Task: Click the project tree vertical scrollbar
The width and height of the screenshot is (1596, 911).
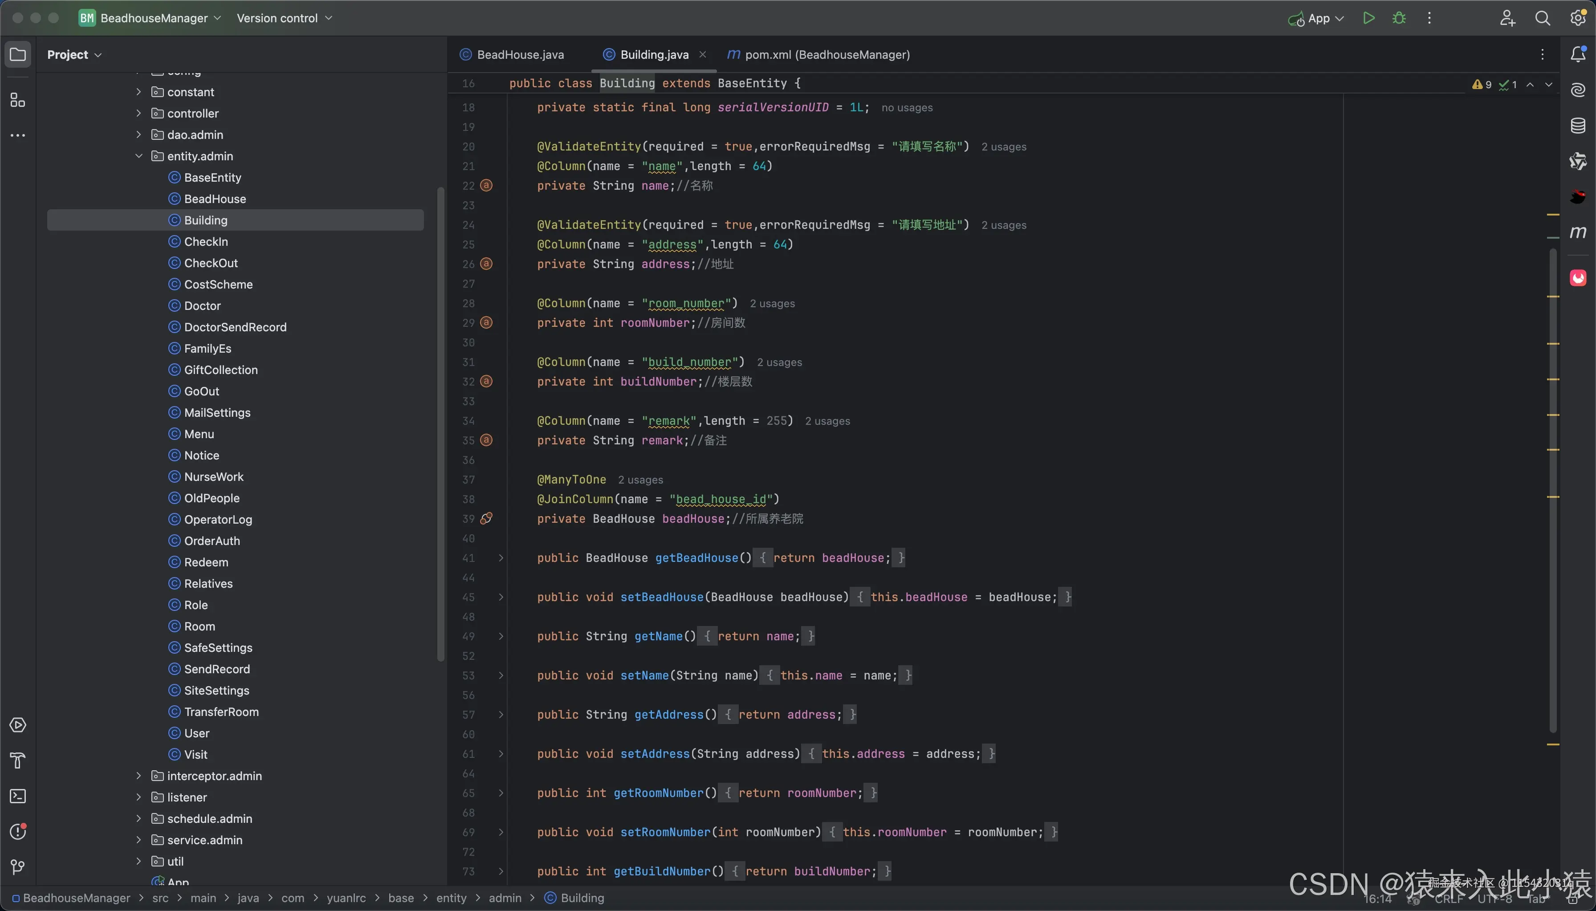Action: point(440,426)
